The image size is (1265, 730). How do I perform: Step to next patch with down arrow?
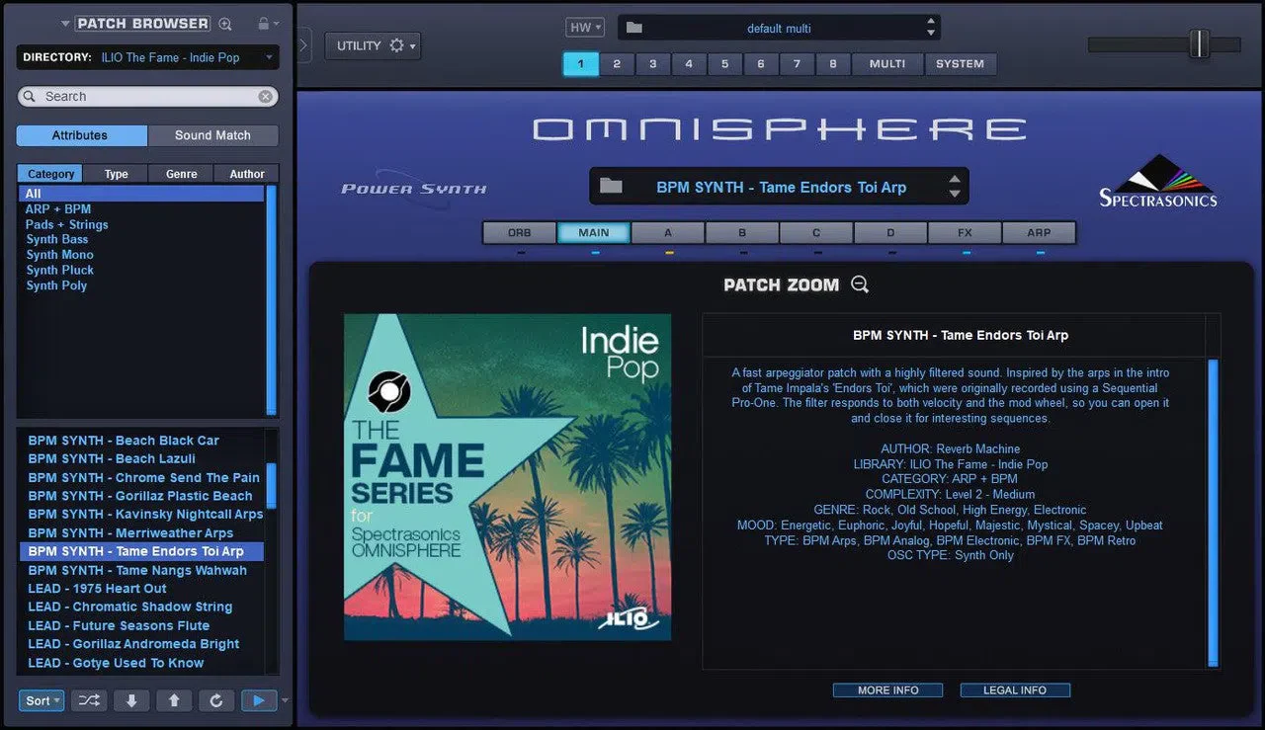click(131, 700)
